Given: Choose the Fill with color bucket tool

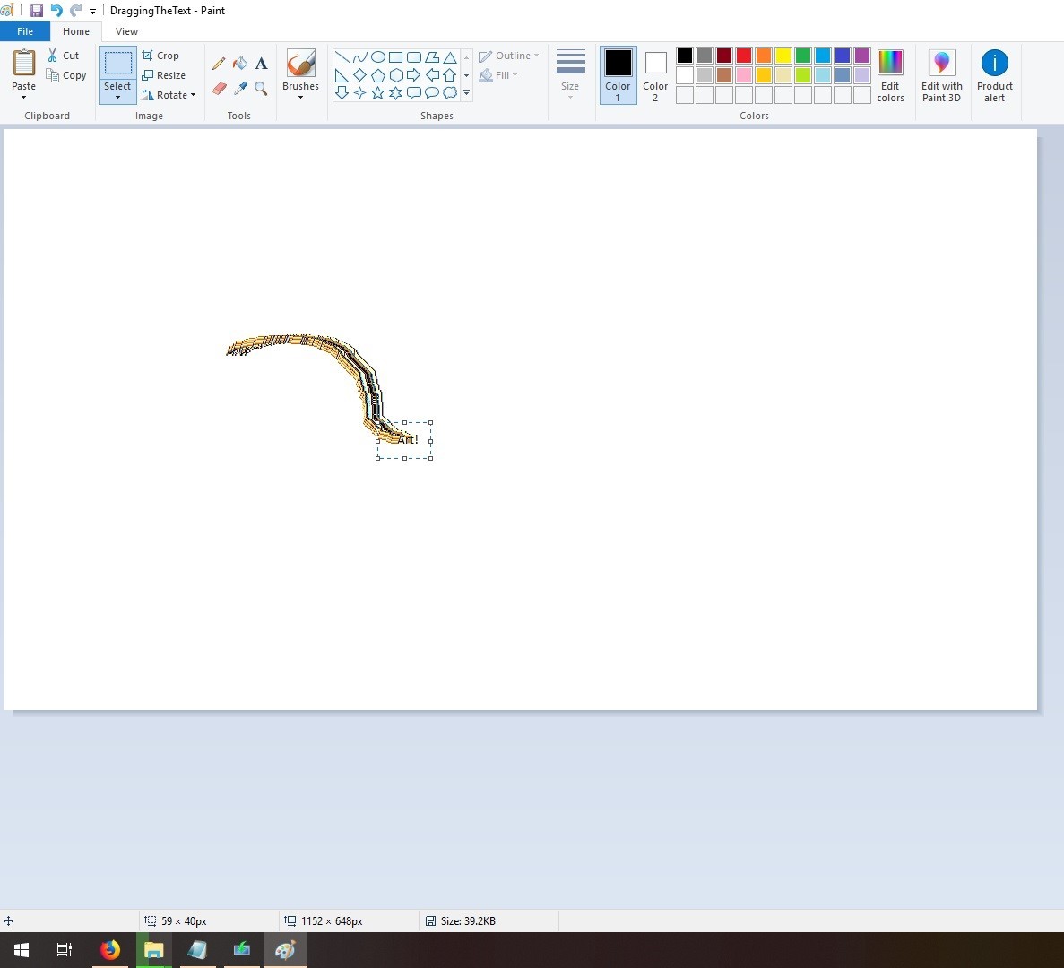Looking at the screenshot, I should click(x=240, y=64).
